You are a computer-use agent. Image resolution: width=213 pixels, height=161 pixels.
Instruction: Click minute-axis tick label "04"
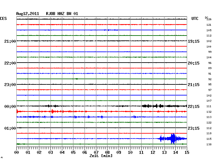[62, 153]
